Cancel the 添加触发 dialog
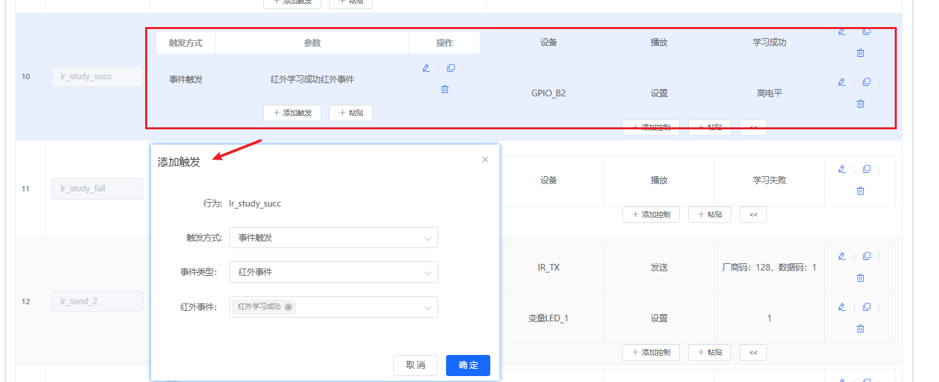939x382 pixels. [415, 365]
